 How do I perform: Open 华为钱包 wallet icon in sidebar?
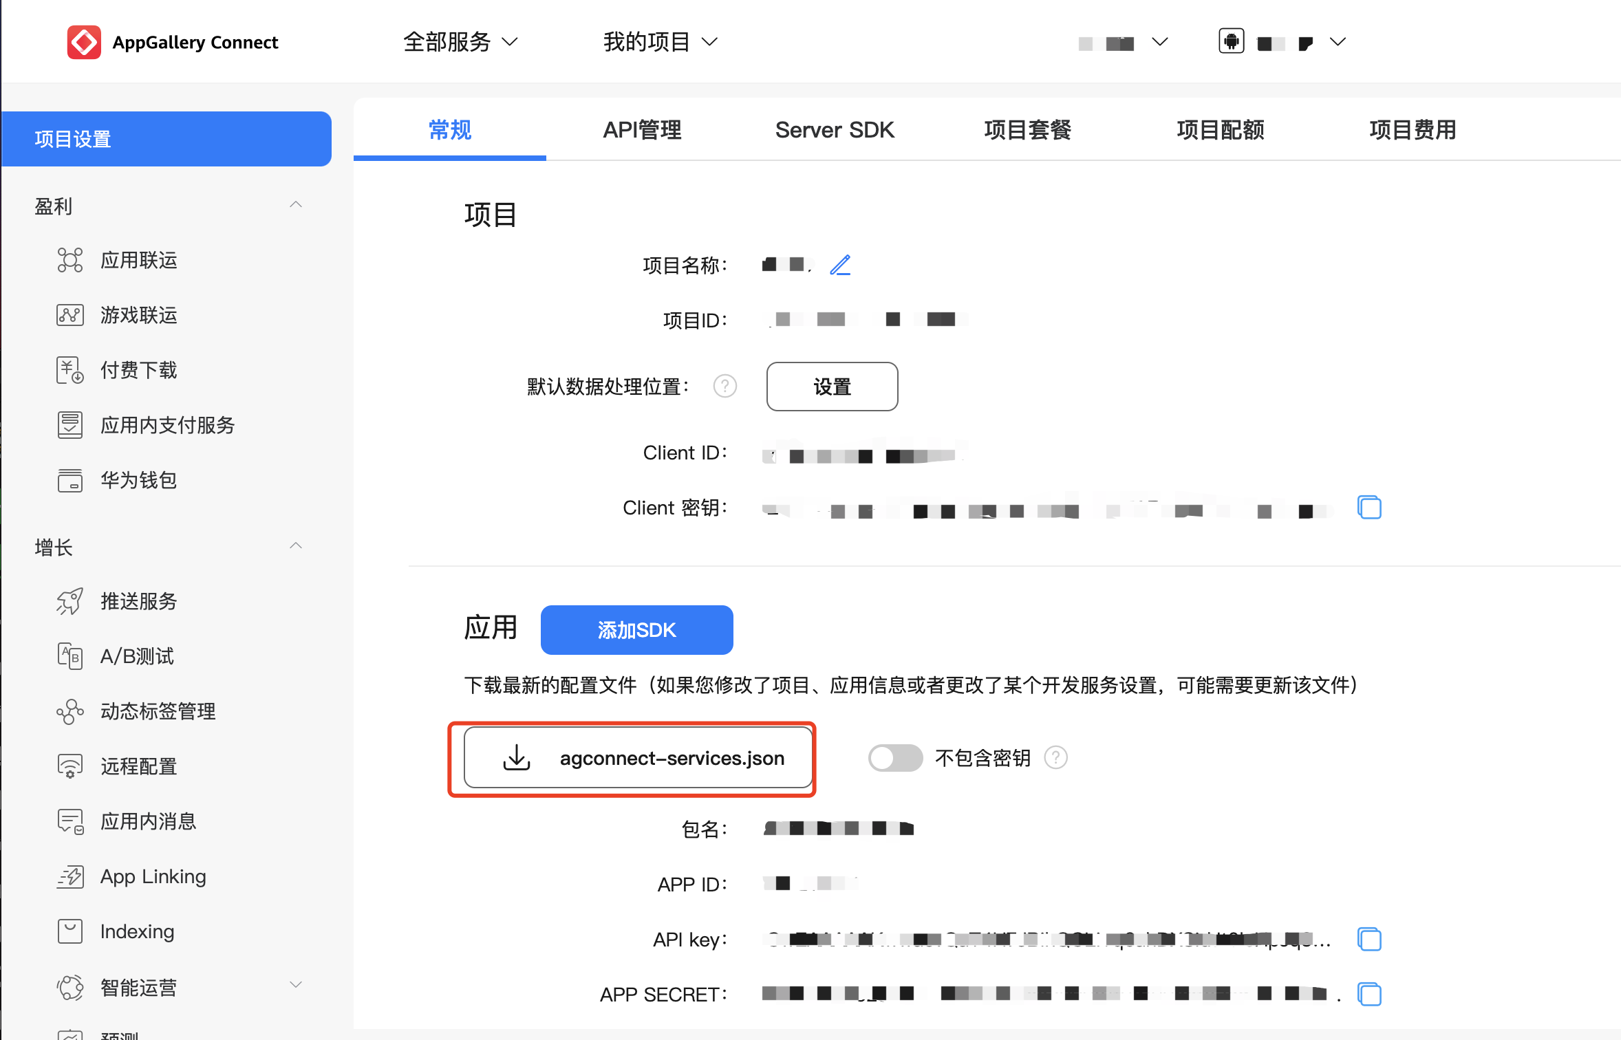(x=69, y=480)
